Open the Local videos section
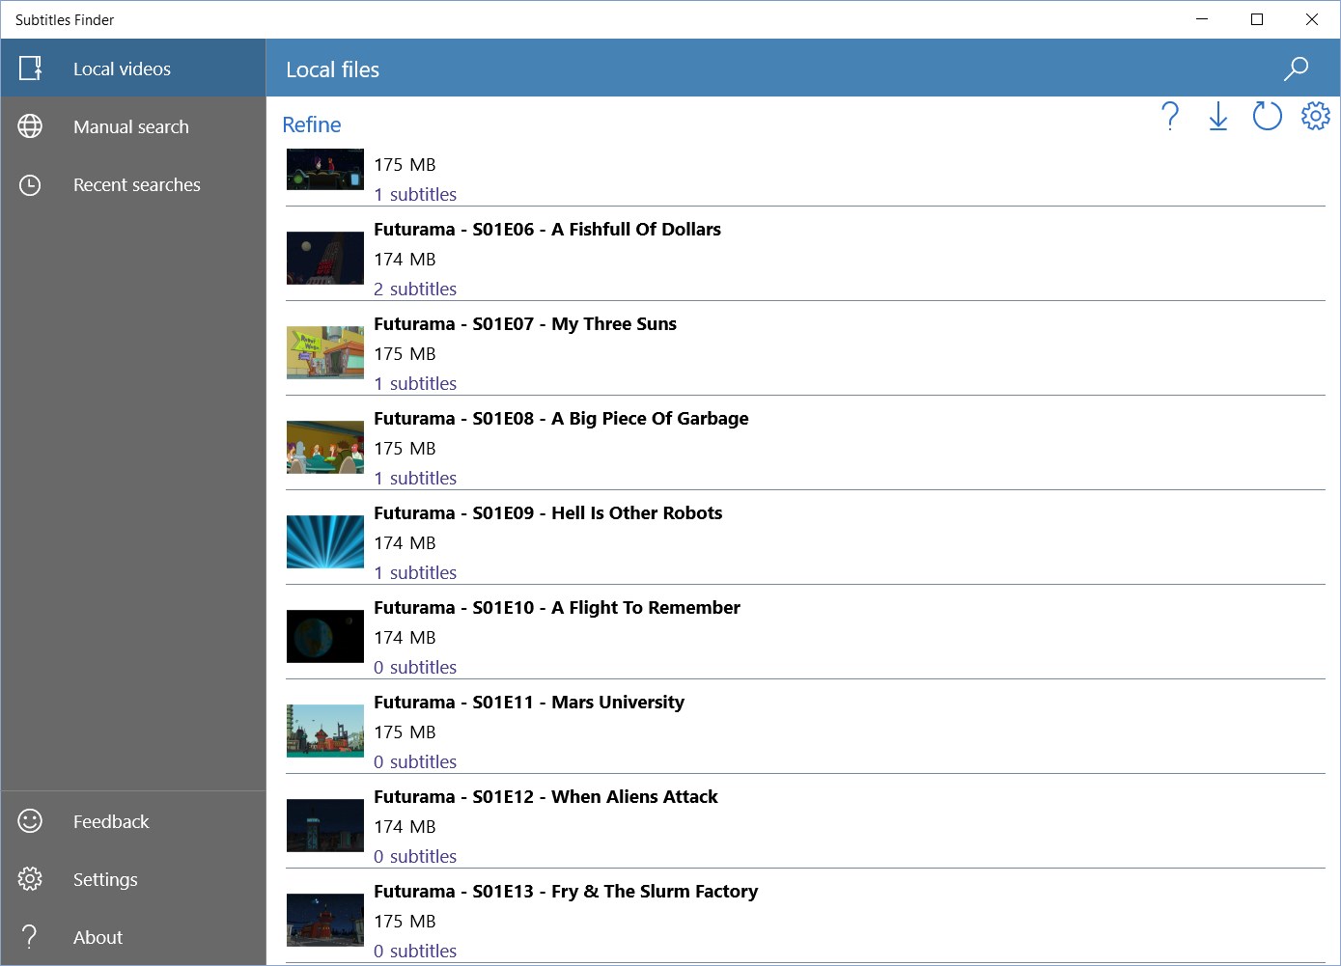The image size is (1341, 966). coord(122,69)
